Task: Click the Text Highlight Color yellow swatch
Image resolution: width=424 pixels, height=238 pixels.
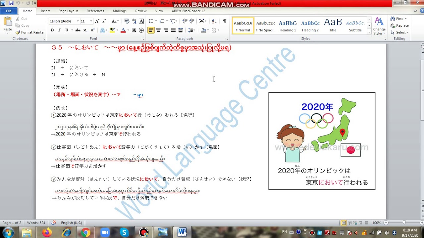Action: point(112,30)
